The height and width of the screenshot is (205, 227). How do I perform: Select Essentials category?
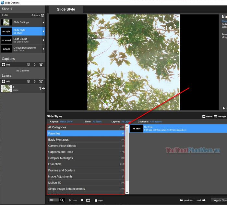coord(86,164)
